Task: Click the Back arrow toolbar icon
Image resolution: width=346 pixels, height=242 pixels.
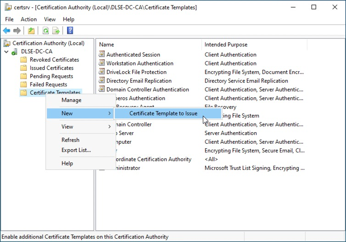Action: [6, 31]
